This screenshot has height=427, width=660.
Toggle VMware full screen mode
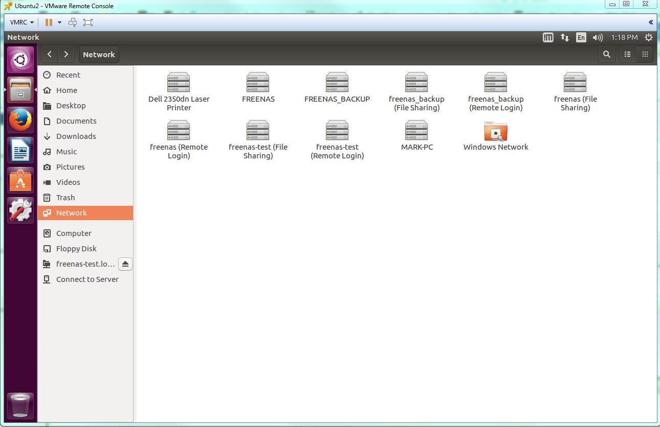pos(88,22)
